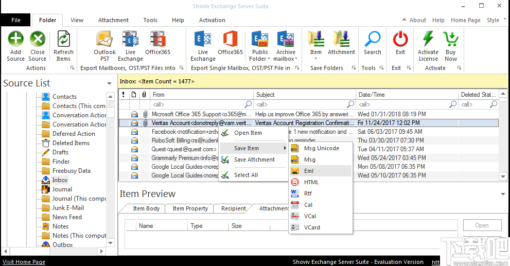
Task: Click the red Exit power icon
Action: click(400, 39)
